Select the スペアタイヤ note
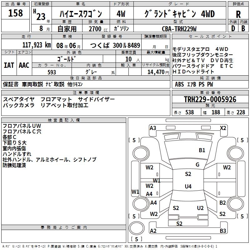 point(19,99)
